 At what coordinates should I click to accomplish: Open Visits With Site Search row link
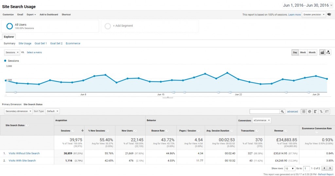[x=22, y=161]
